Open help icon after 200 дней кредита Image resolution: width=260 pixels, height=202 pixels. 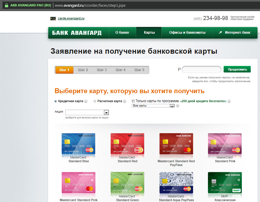[229, 101]
